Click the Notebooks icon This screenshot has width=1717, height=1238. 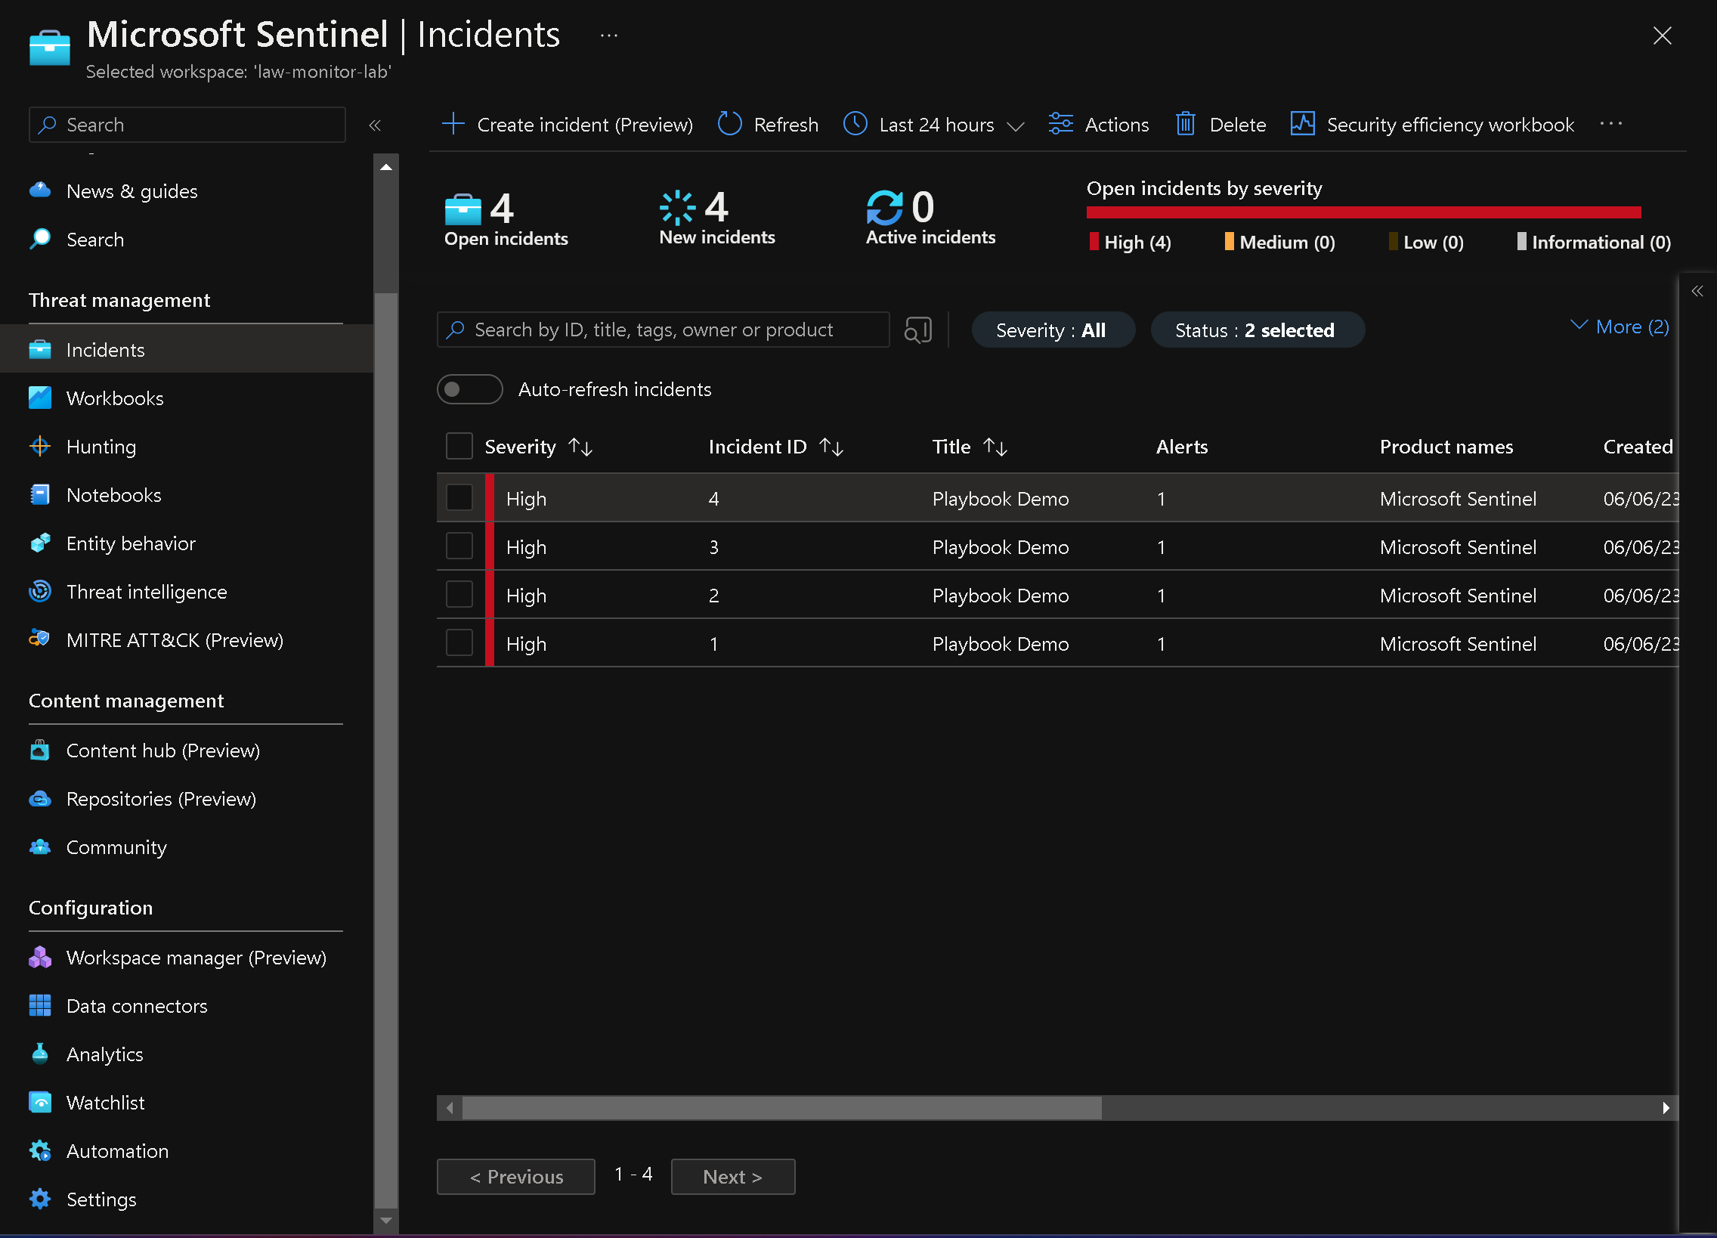40,494
